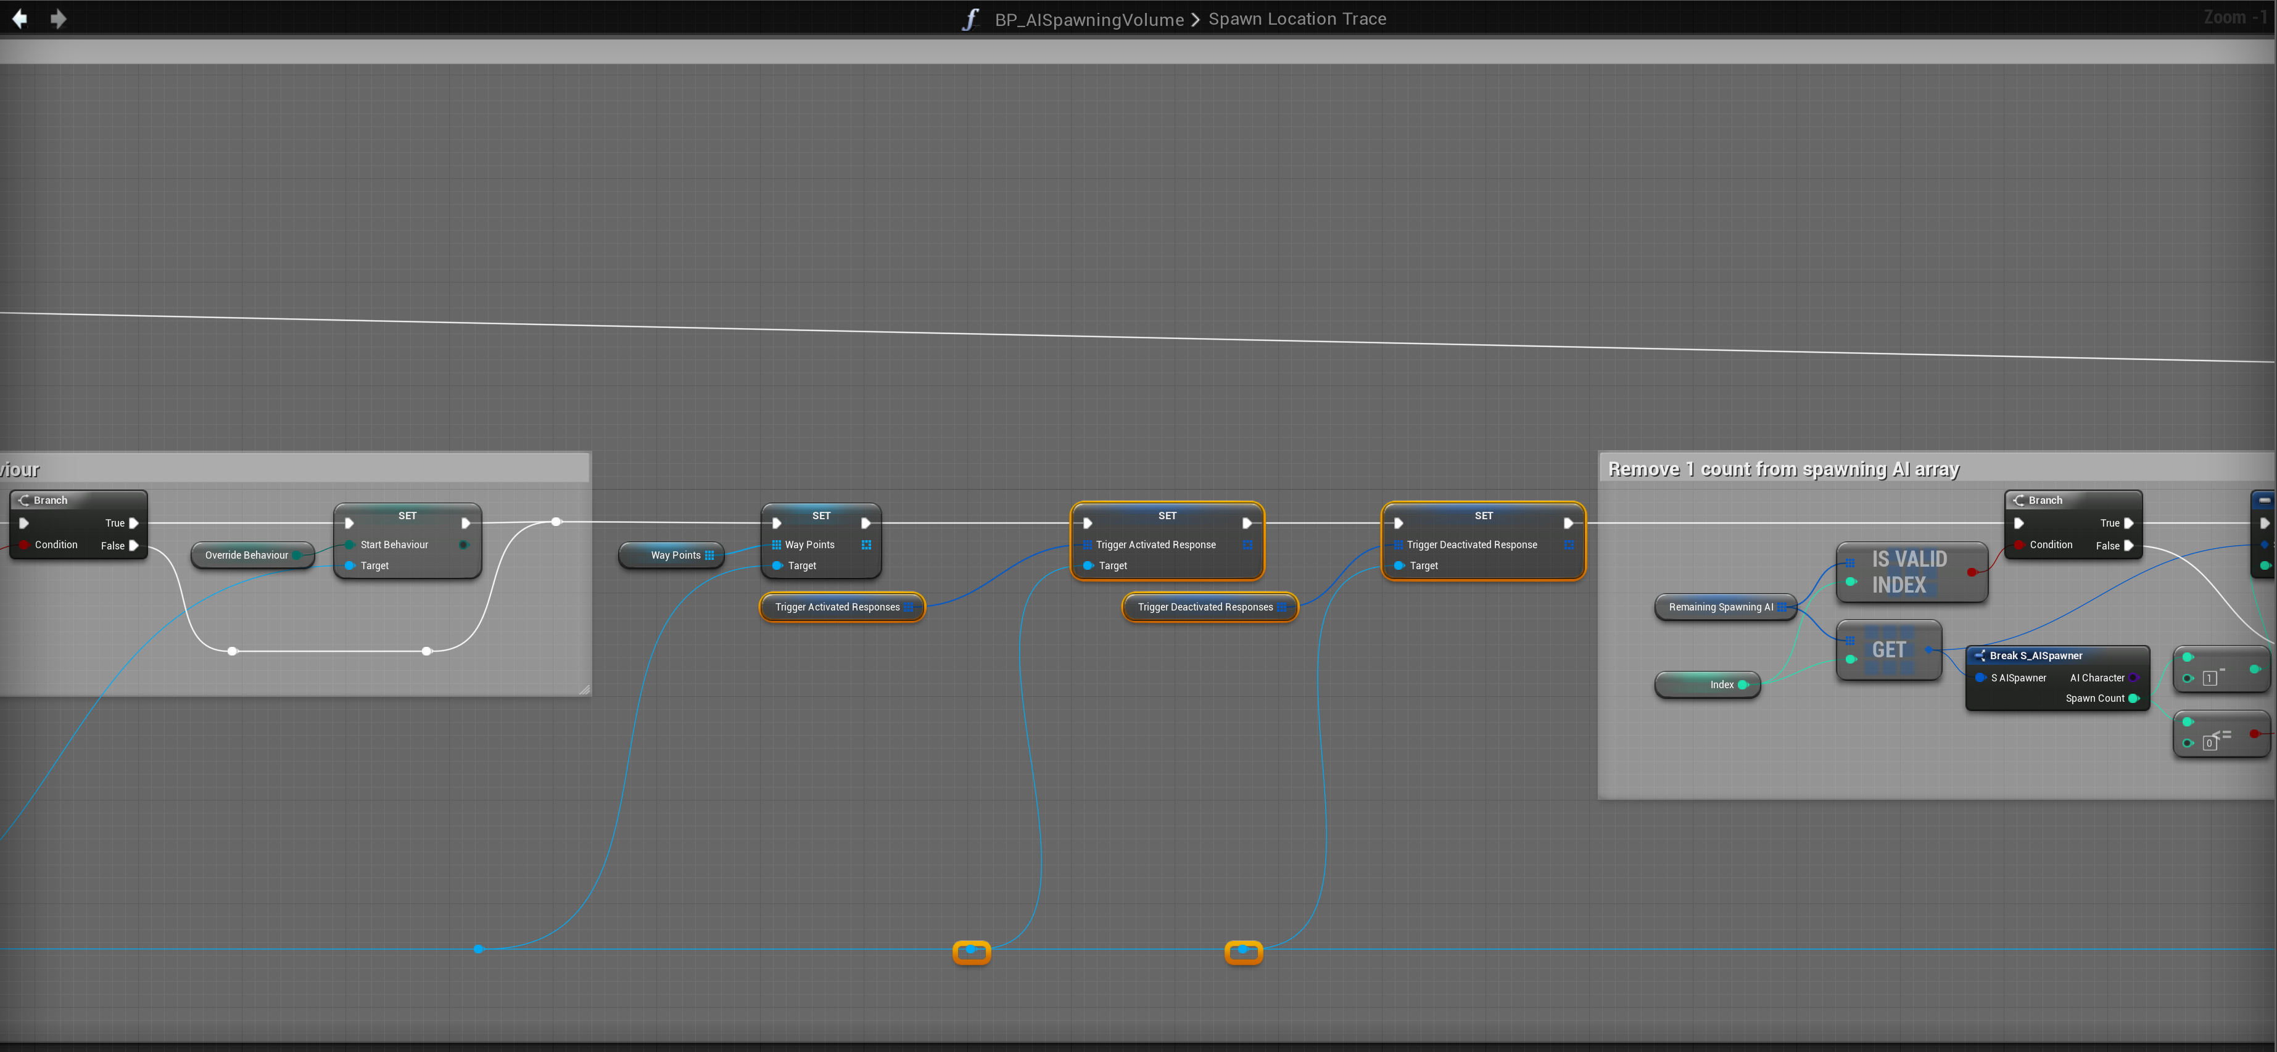The height and width of the screenshot is (1052, 2277).
Task: Click the Spawn Location Trace breadcrumb
Action: 1297,20
